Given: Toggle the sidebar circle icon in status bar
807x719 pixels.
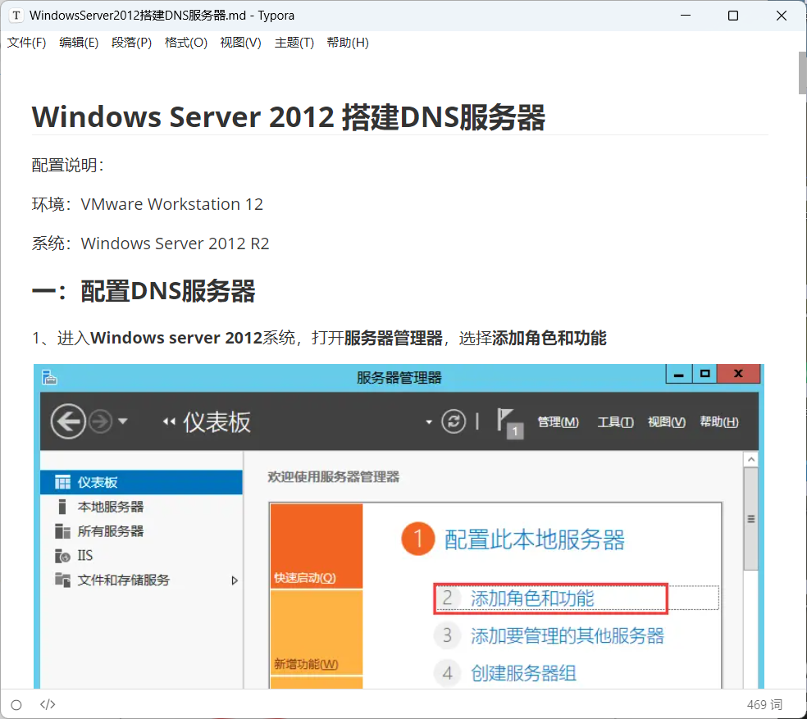Looking at the screenshot, I should pyautogui.click(x=16, y=704).
